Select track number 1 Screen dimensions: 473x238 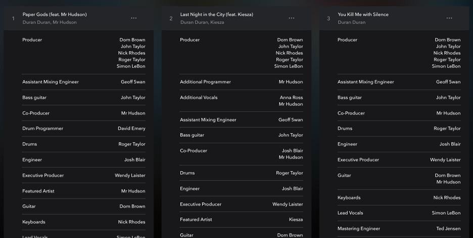pyautogui.click(x=13, y=18)
